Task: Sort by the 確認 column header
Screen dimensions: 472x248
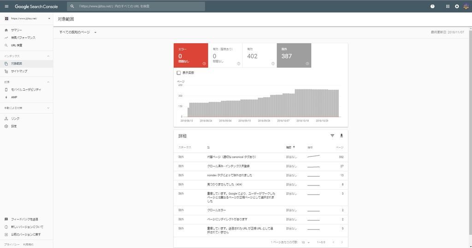Action: (x=290, y=147)
